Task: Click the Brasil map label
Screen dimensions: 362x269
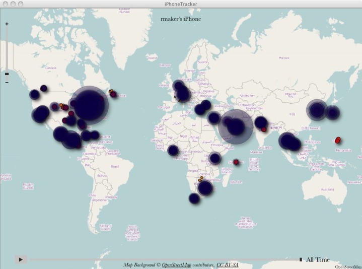Action: (115, 166)
